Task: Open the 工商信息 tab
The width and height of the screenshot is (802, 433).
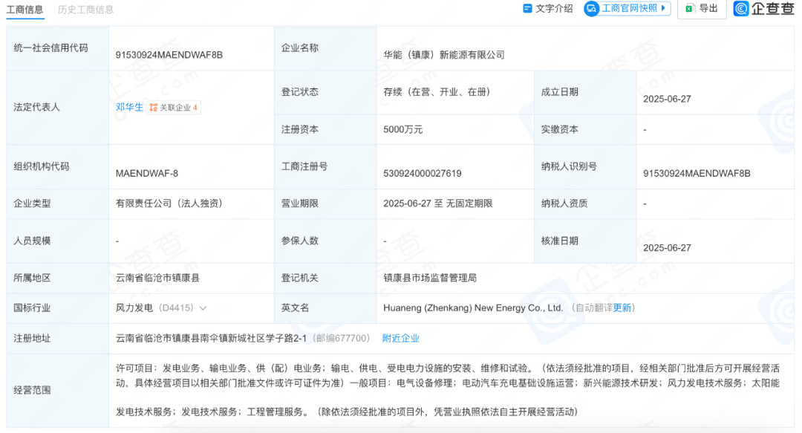Action: click(25, 10)
